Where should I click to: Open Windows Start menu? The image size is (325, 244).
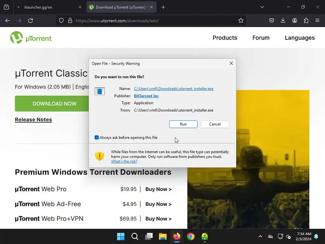point(121,236)
